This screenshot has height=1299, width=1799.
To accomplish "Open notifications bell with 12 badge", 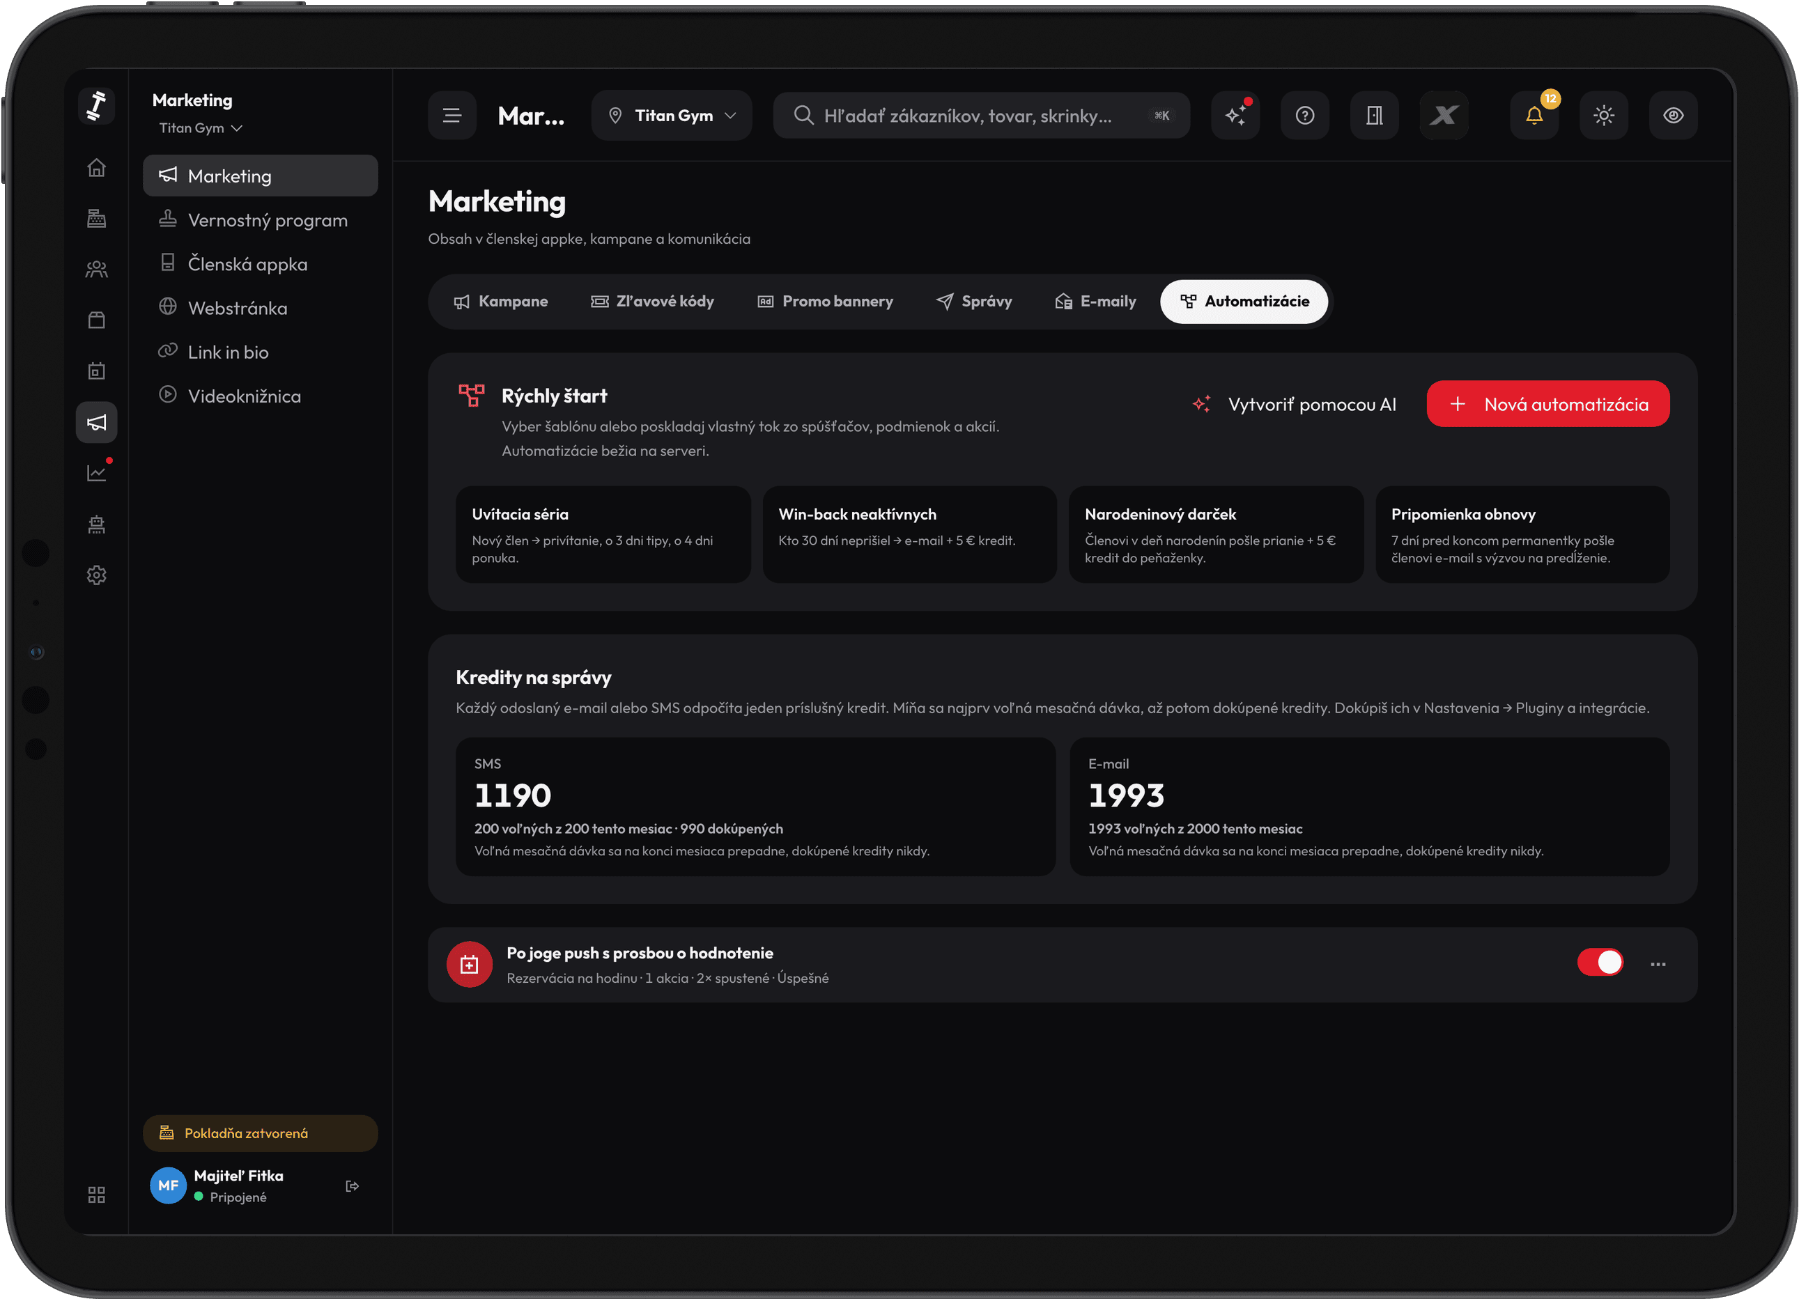I will coord(1534,116).
